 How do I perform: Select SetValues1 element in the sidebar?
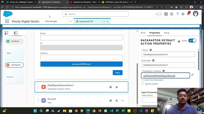pyautogui.click(x=14, y=41)
